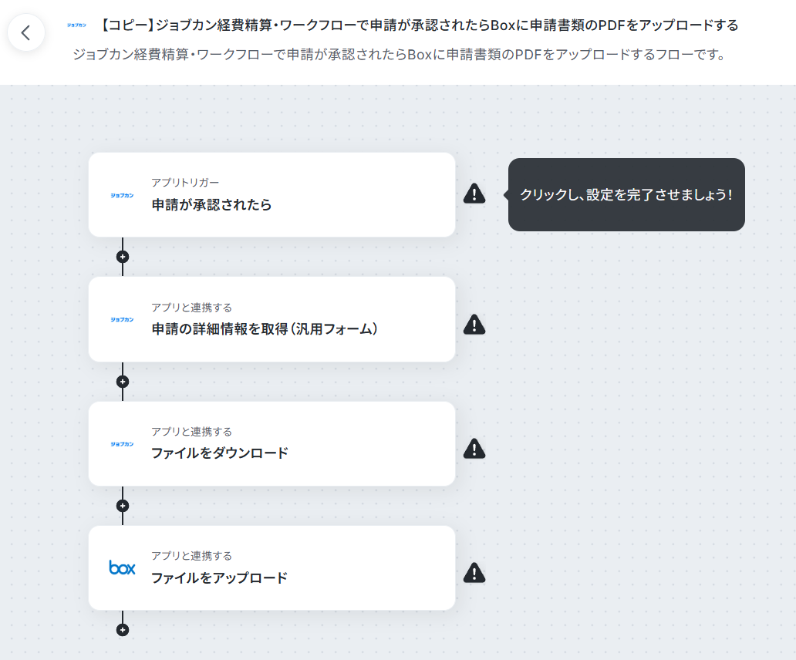
Task: Click the warning icon next to 申請が承認されたら
Action: pos(474,194)
